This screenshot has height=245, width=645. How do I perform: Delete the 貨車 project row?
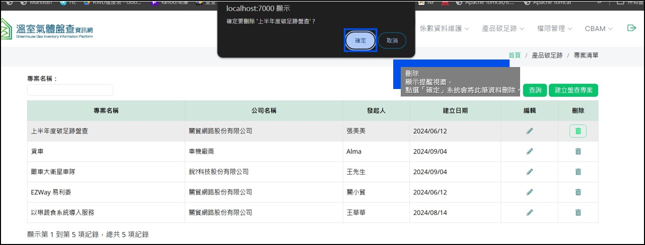coord(578,151)
